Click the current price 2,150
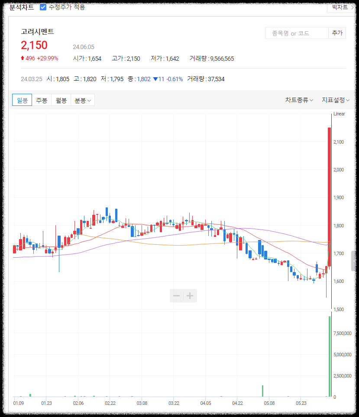The height and width of the screenshot is (417, 359). pos(34,45)
